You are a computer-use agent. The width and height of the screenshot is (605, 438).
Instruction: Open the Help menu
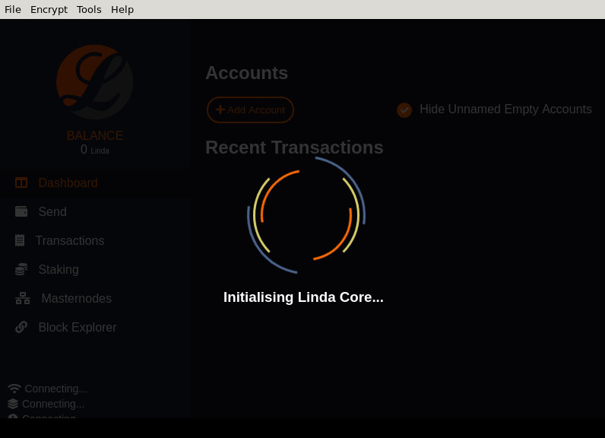click(122, 9)
